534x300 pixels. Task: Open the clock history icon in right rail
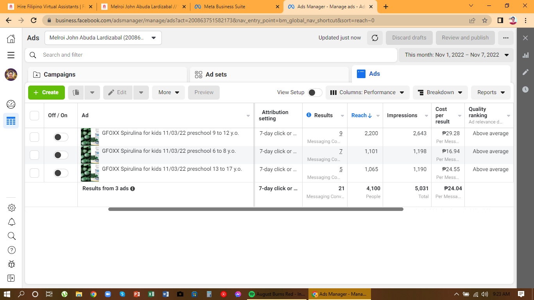click(x=525, y=89)
